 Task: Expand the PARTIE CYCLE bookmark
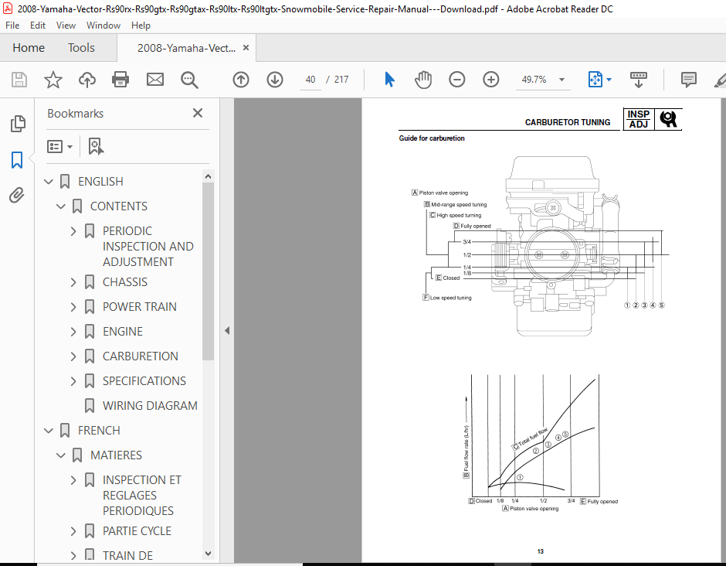73,531
